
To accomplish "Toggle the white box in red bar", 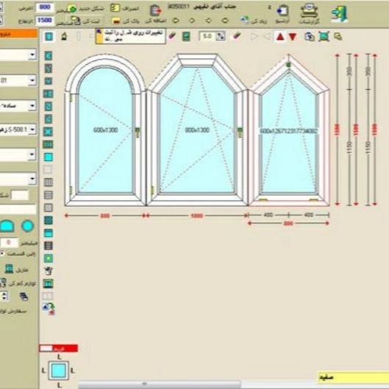I will 46,349.
